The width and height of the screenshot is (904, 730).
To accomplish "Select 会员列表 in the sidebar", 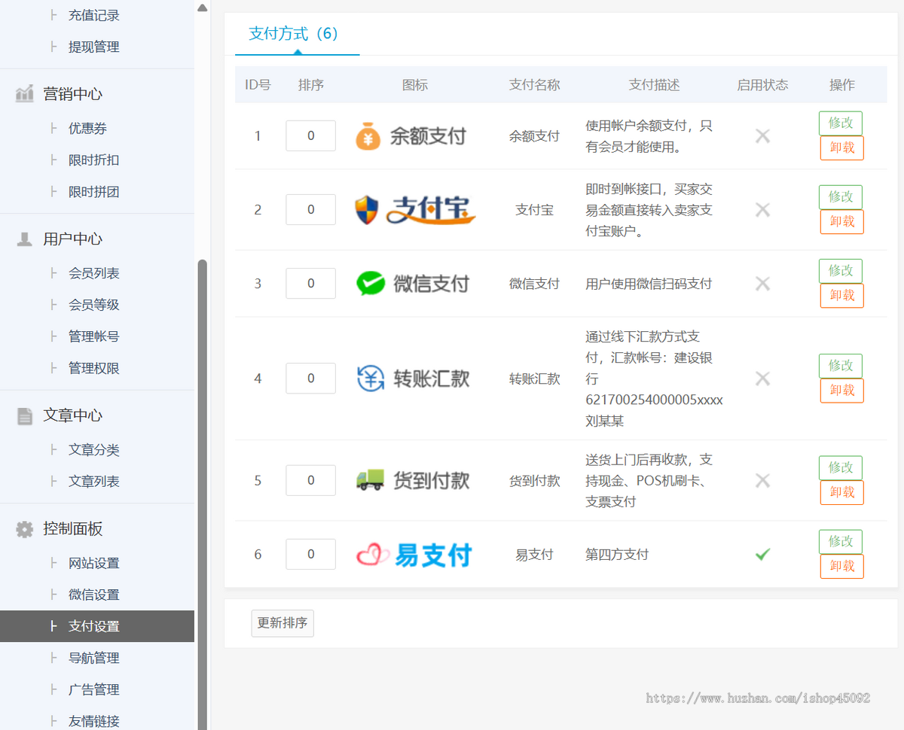I will click(94, 273).
